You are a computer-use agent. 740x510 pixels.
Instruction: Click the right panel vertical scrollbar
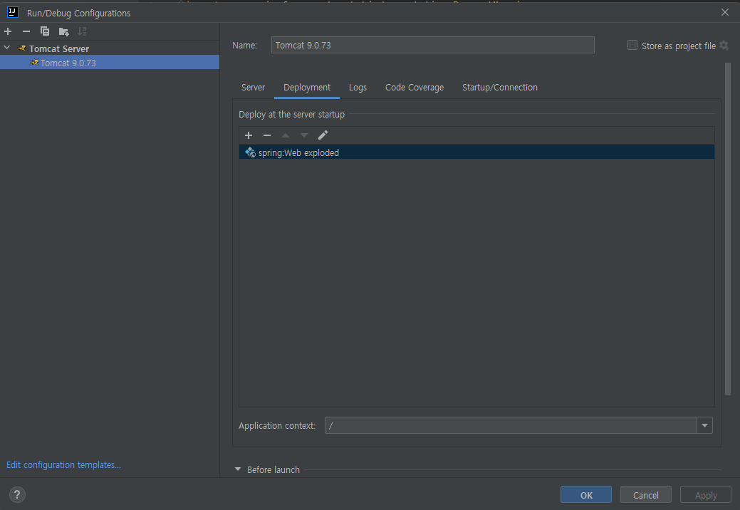tap(727, 230)
